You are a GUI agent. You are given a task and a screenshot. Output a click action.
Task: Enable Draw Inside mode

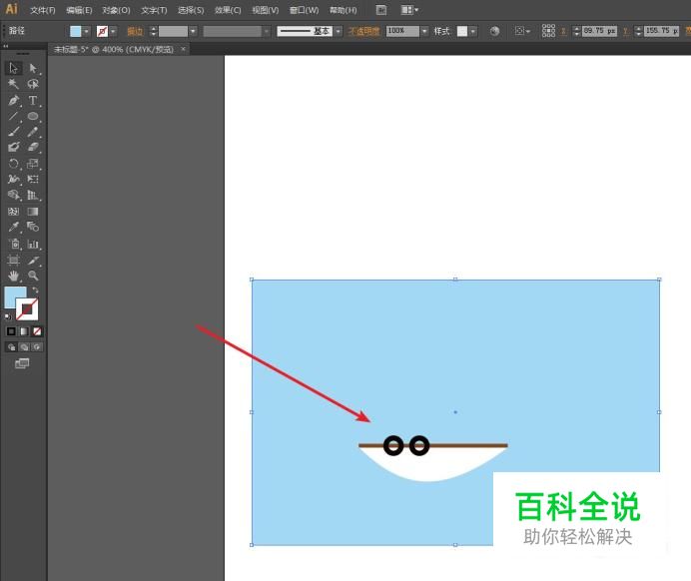(x=37, y=347)
